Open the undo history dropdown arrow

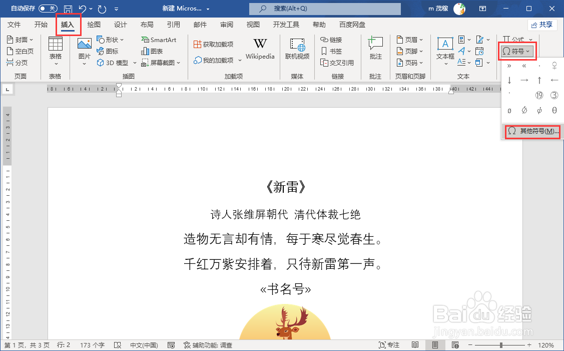[91, 9]
